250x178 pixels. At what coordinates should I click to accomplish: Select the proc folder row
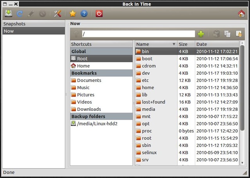tap(187, 131)
